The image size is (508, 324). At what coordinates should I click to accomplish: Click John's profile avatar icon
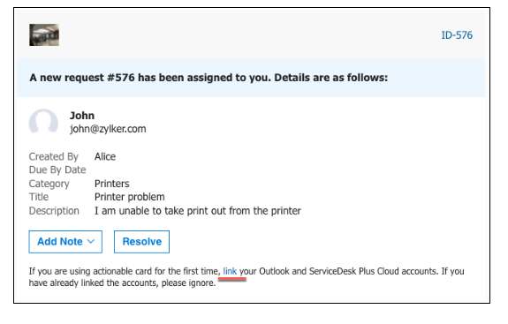43,123
